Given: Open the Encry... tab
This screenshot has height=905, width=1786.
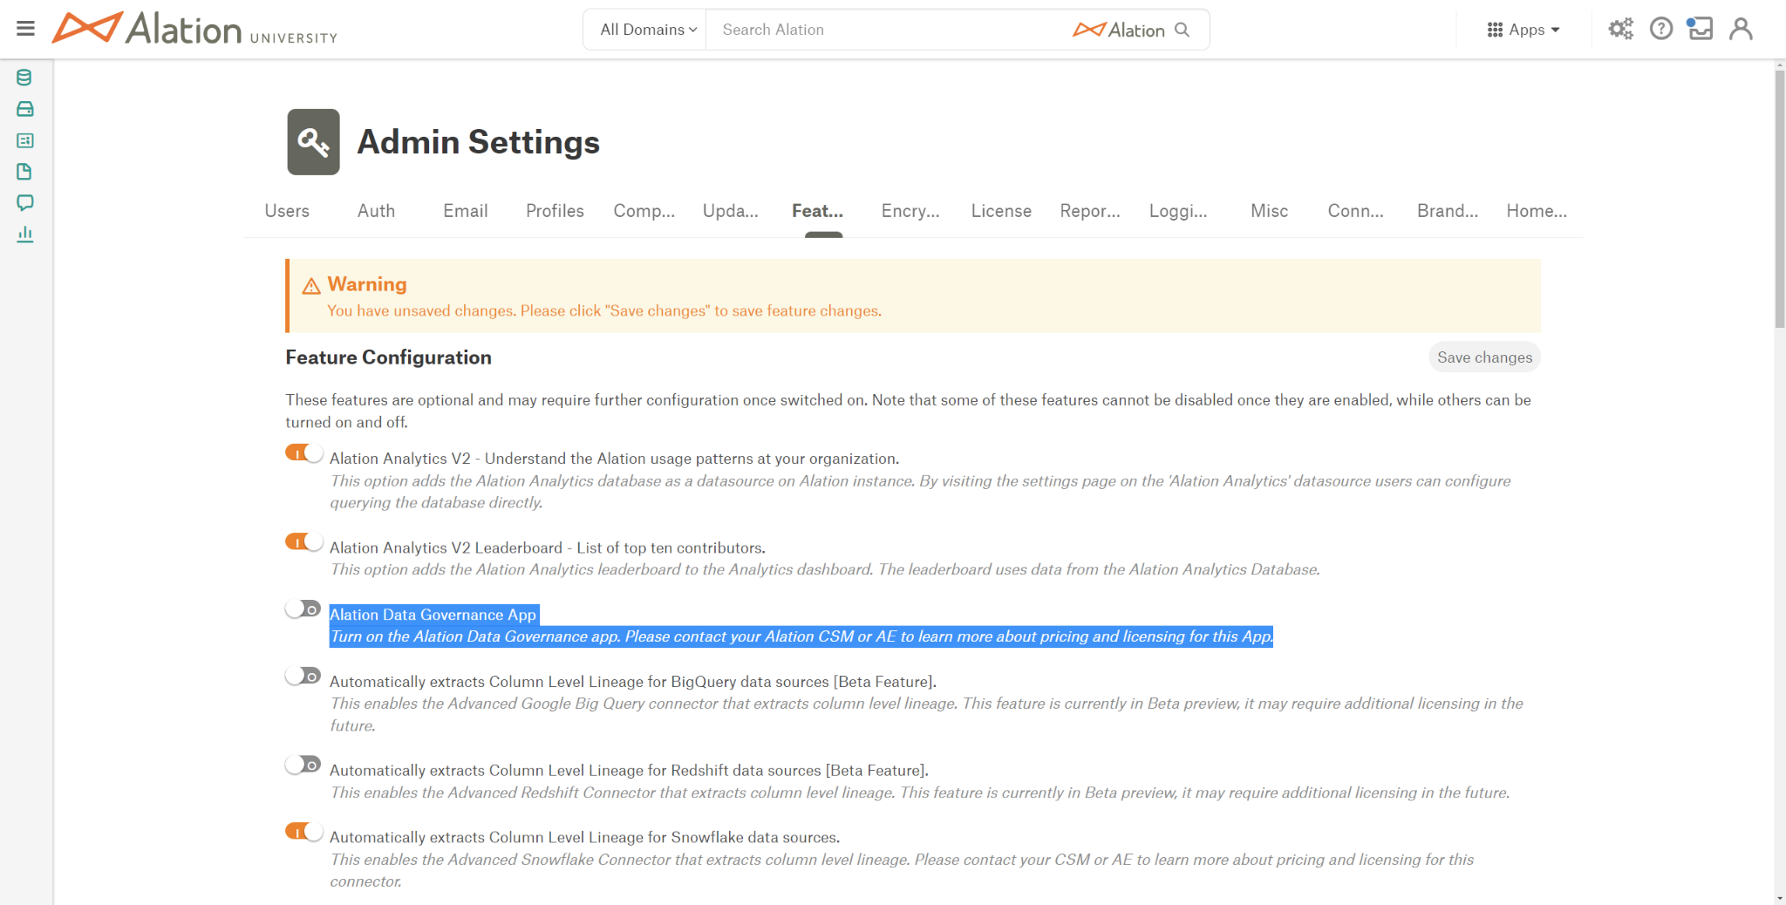Looking at the screenshot, I should (x=910, y=211).
